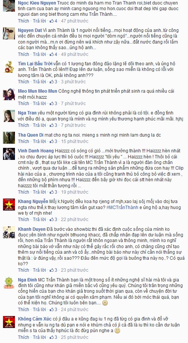
Task: Click Trả lời below Nga Đinh's comment
Action: (39, 309)
